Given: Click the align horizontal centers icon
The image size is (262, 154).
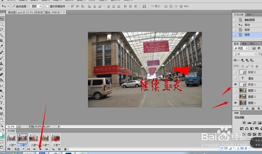Looking at the screenshot, I should pos(95,6).
